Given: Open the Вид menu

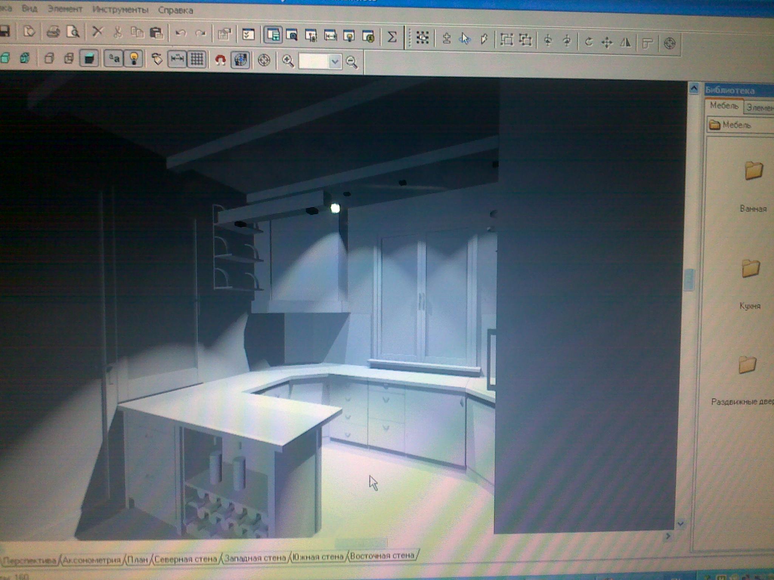Looking at the screenshot, I should coord(29,9).
